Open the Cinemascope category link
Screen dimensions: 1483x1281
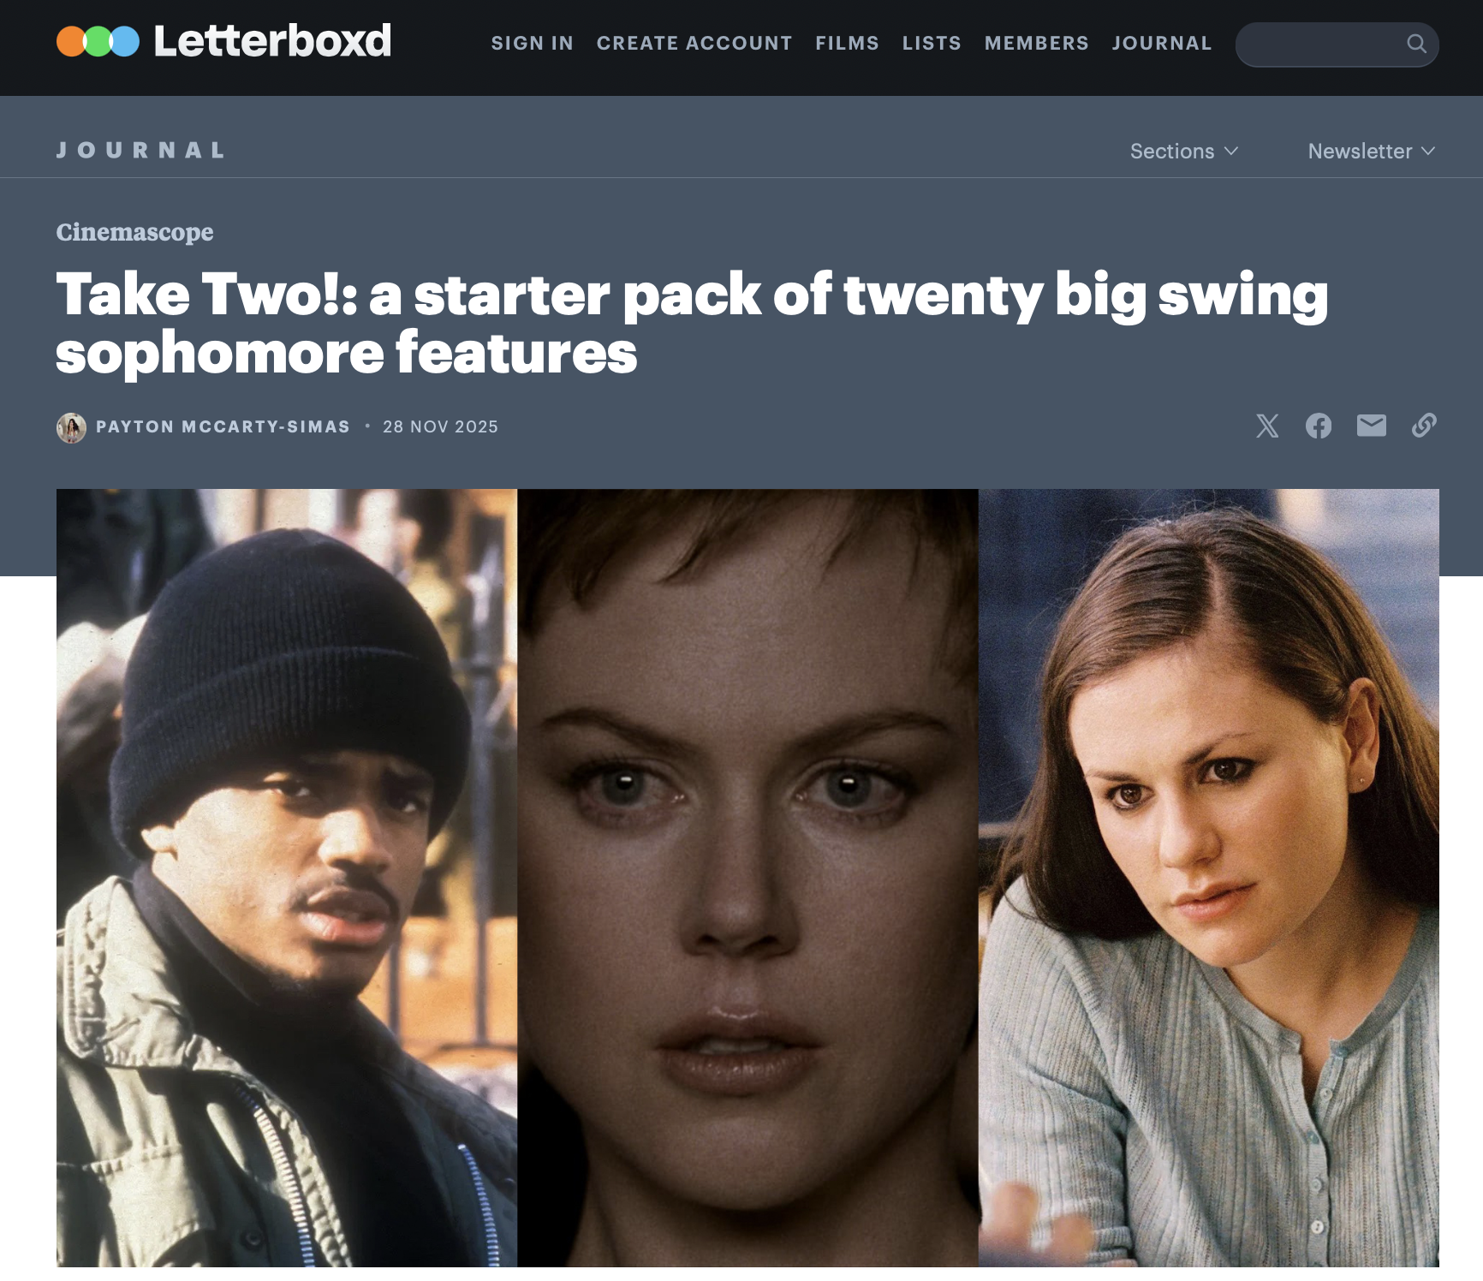[134, 232]
